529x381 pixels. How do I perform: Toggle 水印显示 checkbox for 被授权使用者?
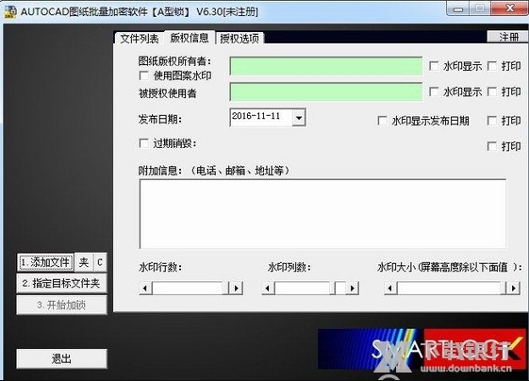click(434, 91)
